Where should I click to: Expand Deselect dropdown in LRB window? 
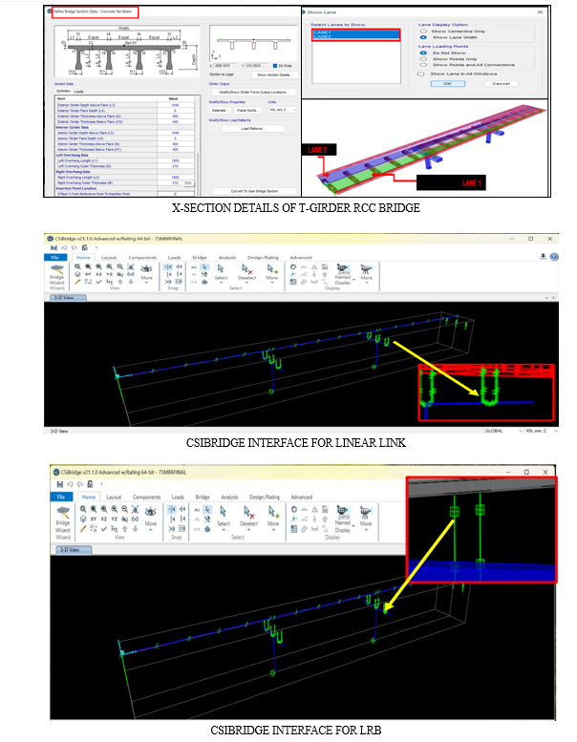[x=248, y=530]
